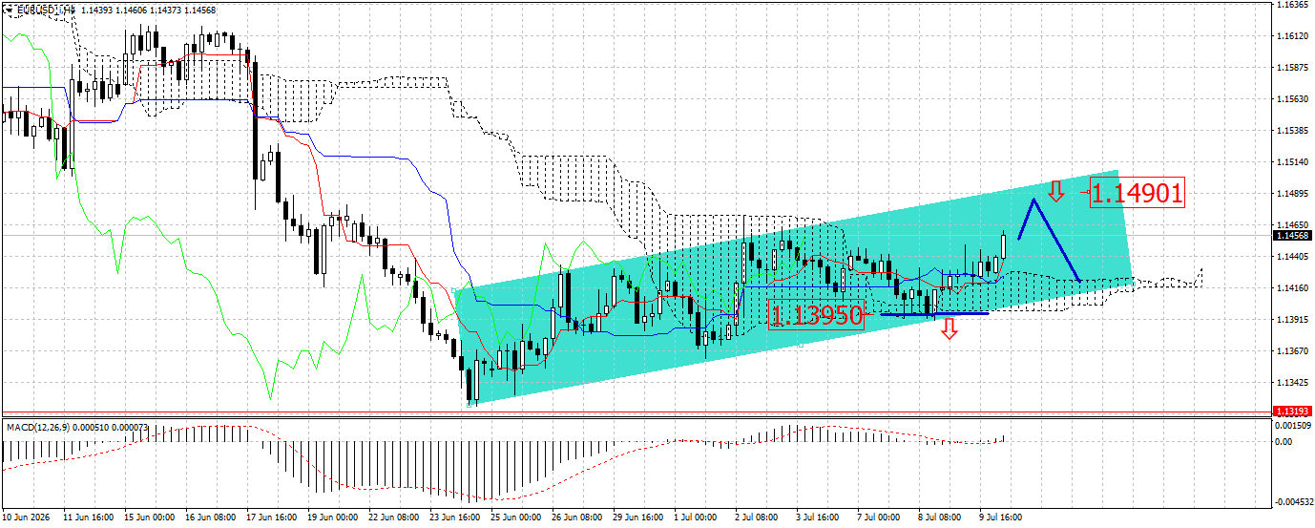Click the 1.15875 price axis value
1315x528 pixels.
click(x=1294, y=68)
